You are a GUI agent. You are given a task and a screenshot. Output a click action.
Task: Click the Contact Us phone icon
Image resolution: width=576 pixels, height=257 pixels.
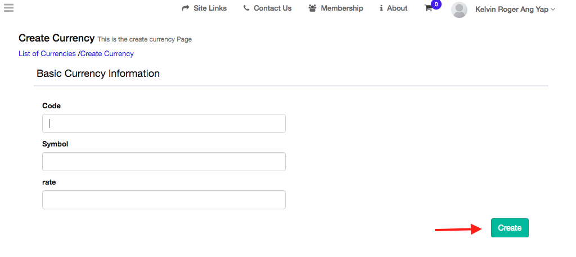click(246, 8)
